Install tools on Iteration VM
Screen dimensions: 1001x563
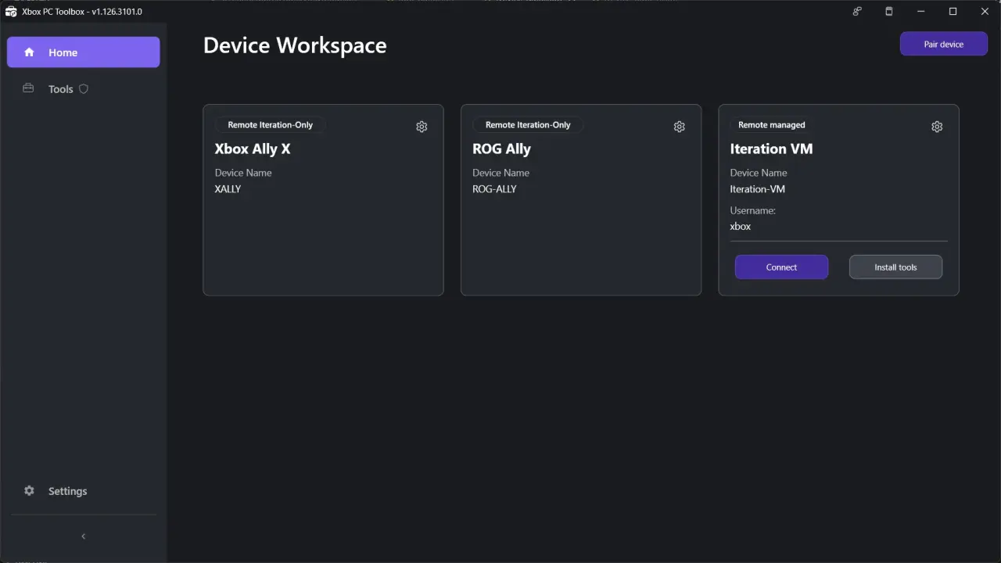(x=895, y=267)
